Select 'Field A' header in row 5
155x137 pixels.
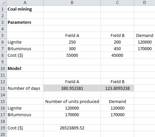72,36
